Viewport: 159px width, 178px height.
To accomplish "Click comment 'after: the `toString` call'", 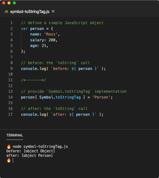I will coord(54,109).
